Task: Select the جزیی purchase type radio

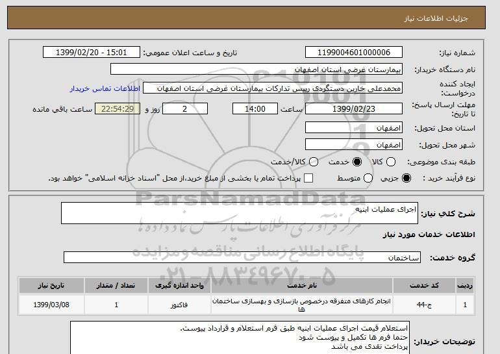Action: click(x=406, y=178)
